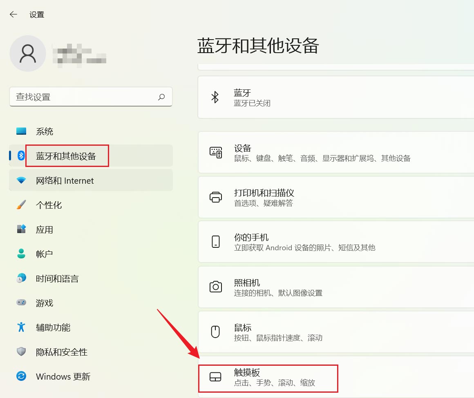
Task: Click the 时间和语言 clock icon
Action: coord(20,278)
